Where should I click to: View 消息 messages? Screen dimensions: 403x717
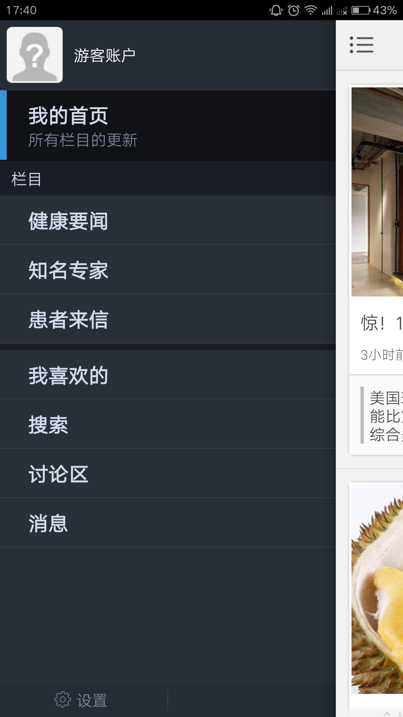tap(168, 523)
